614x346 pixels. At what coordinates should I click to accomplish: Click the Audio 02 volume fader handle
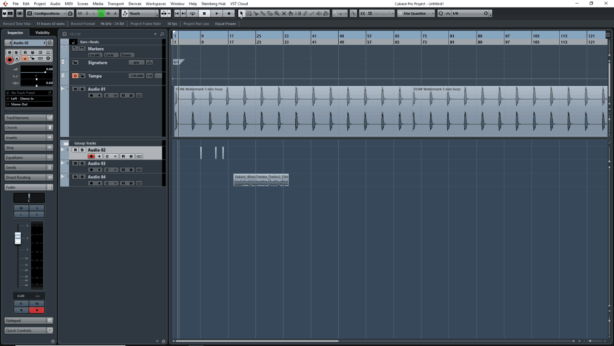(x=18, y=238)
